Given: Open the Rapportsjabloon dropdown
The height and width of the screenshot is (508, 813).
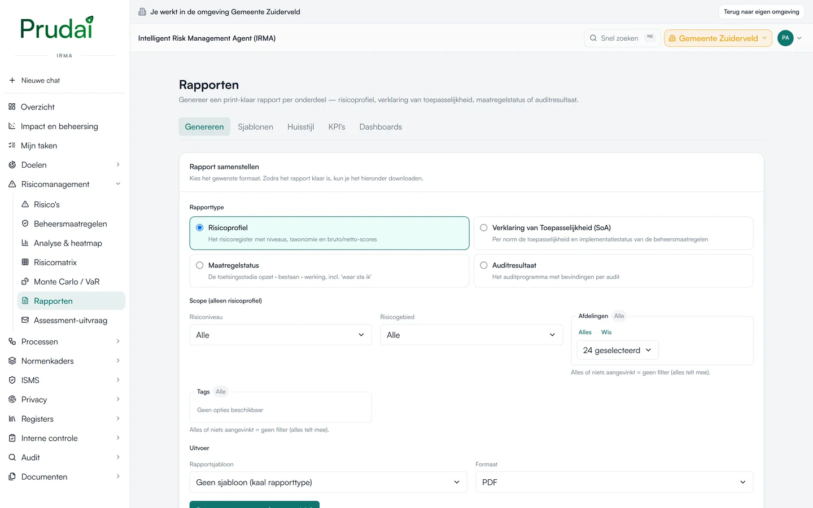Looking at the screenshot, I should pyautogui.click(x=328, y=482).
